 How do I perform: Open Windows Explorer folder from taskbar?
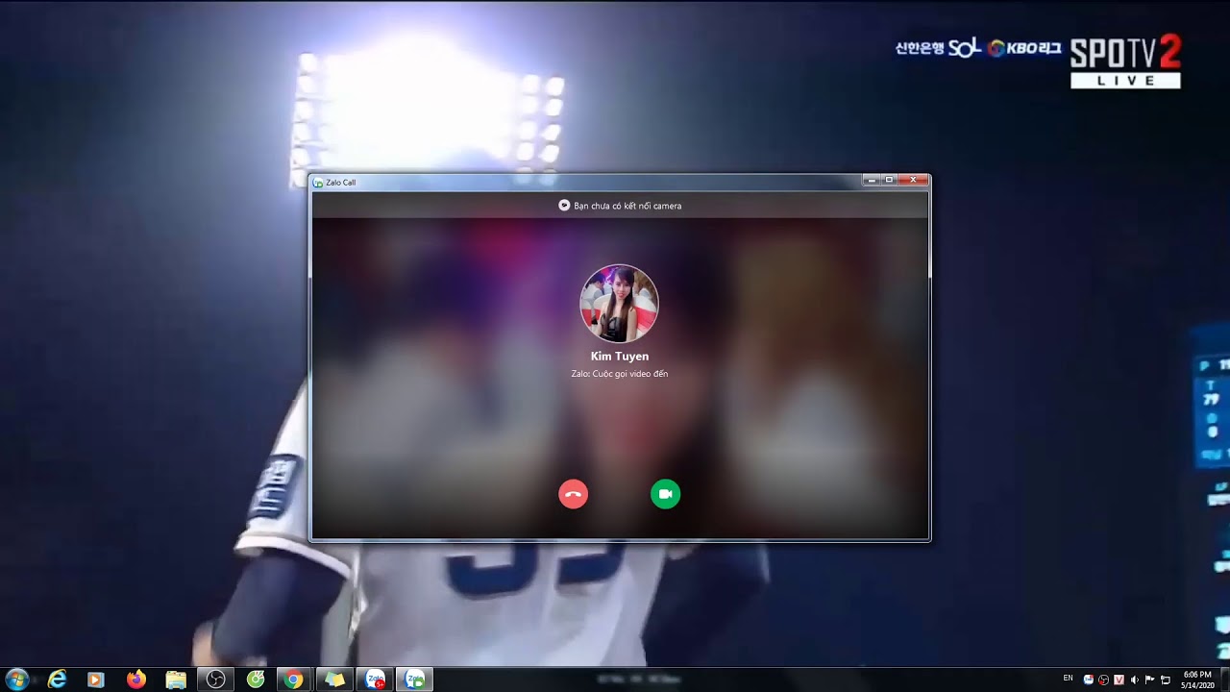click(176, 680)
